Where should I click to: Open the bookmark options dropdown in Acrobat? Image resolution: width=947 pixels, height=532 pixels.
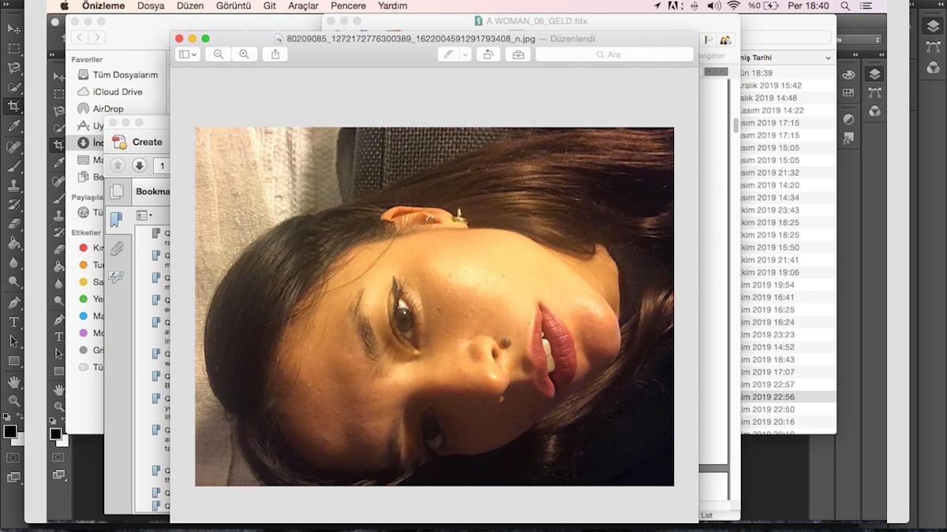(x=144, y=215)
